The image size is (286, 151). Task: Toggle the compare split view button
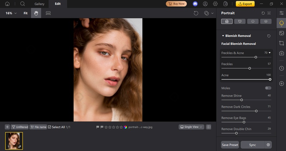coord(209,127)
